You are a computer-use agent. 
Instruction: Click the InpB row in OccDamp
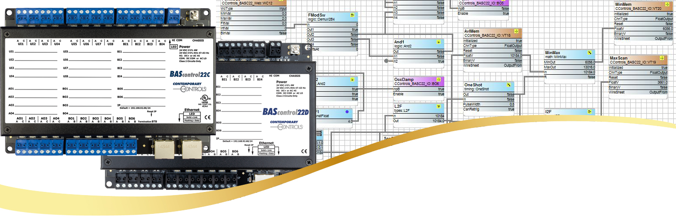tap(419, 89)
